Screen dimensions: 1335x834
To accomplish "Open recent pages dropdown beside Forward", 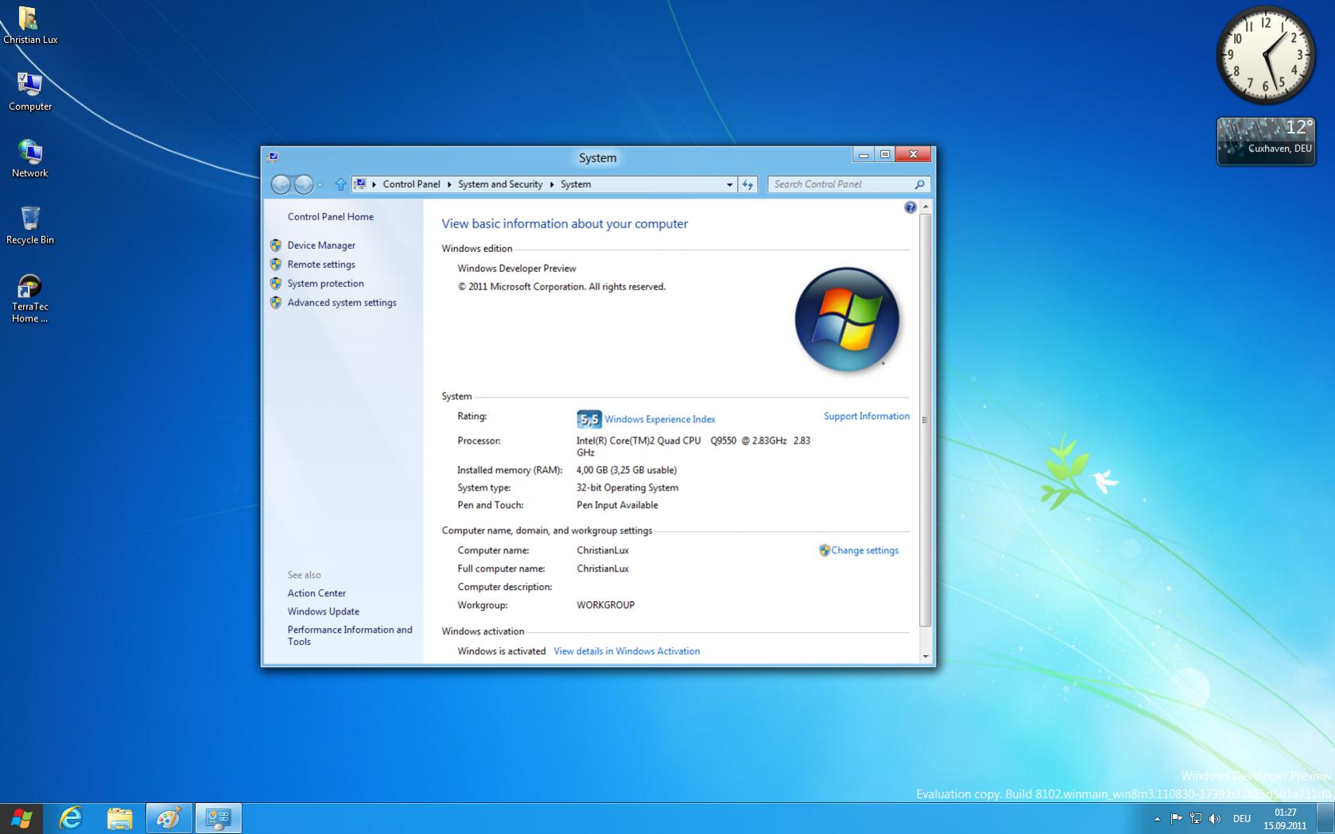I will pos(320,184).
